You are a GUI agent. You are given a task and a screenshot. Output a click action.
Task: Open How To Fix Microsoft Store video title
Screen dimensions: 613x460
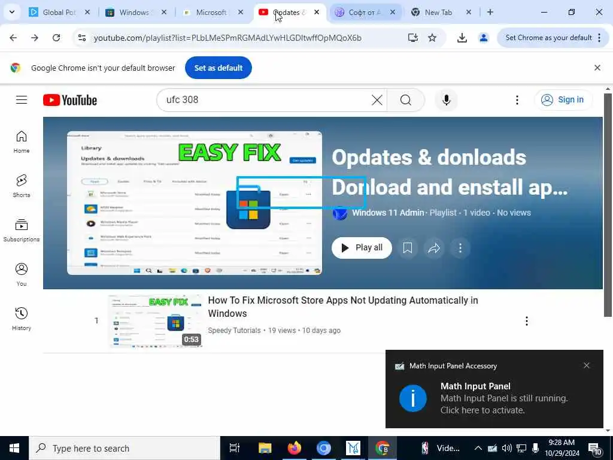click(x=343, y=307)
